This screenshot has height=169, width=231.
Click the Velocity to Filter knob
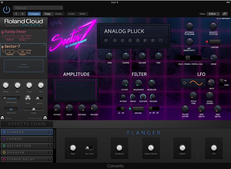tap(213, 26)
